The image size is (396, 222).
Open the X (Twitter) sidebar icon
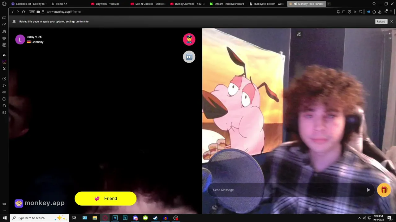4,68
